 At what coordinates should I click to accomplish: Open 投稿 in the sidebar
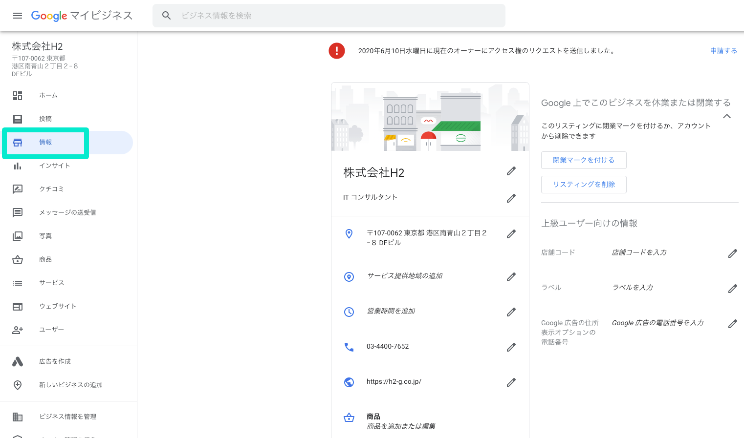66,119
